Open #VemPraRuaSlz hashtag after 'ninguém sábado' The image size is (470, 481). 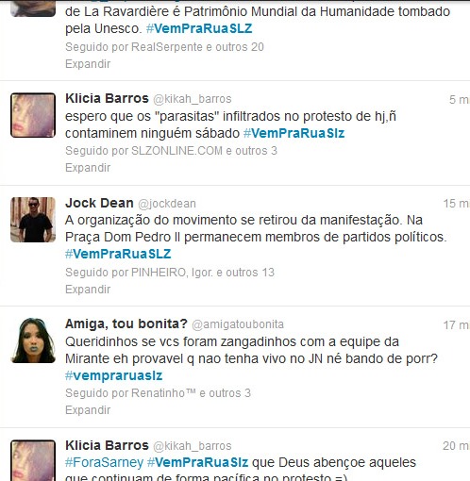[294, 133]
